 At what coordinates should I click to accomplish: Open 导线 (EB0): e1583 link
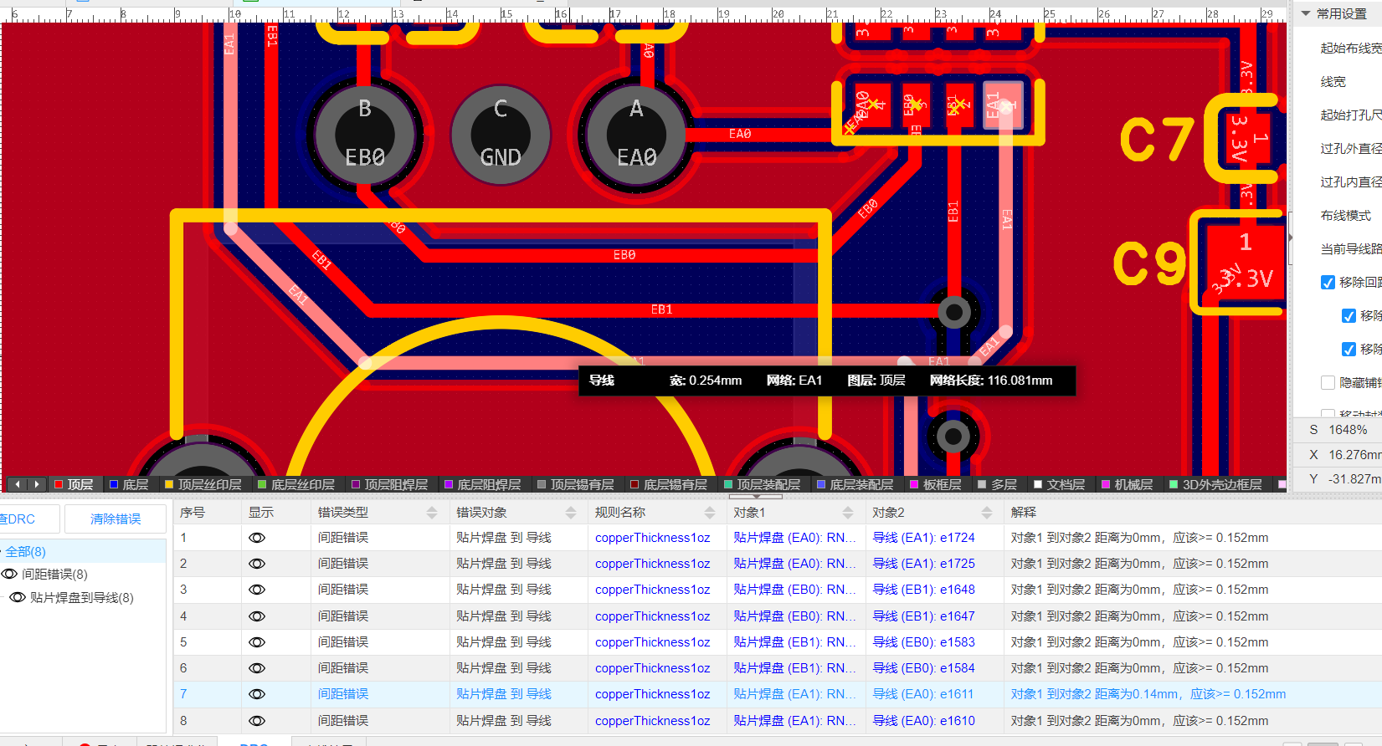923,642
